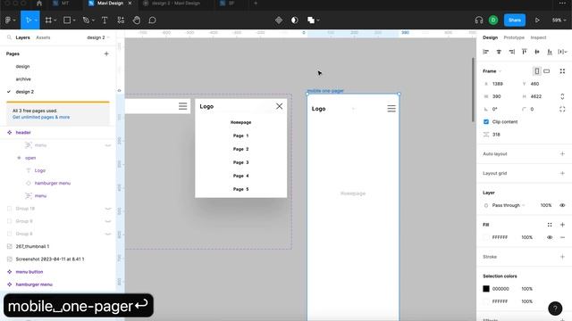Toggle Clip content checkbox

point(486,122)
